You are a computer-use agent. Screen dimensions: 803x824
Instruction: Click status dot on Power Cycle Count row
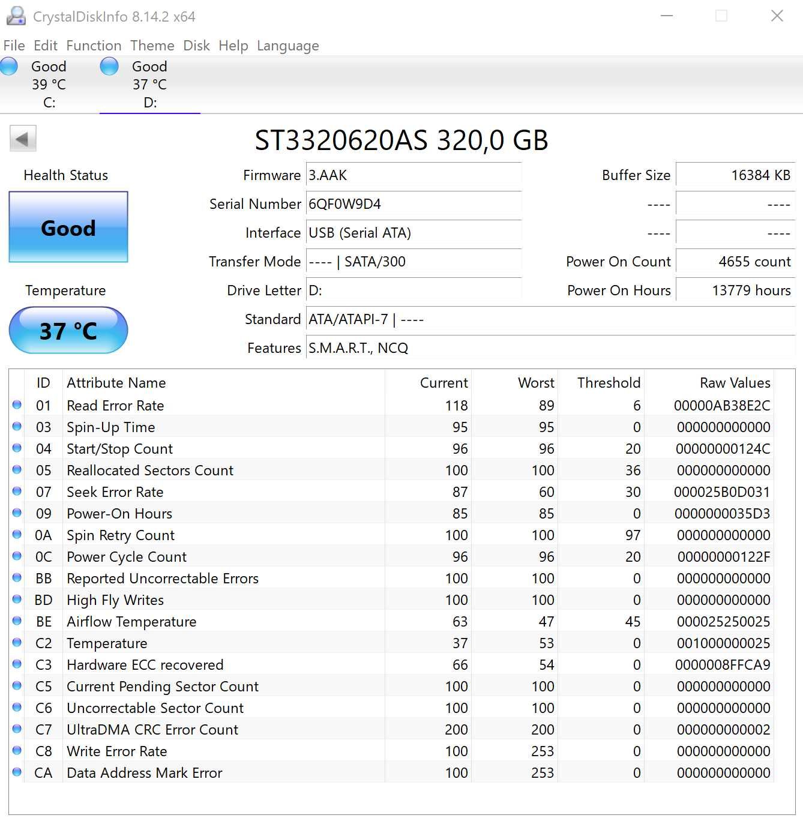click(17, 556)
